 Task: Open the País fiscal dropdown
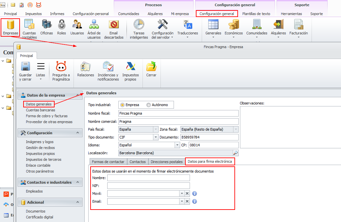(156, 129)
